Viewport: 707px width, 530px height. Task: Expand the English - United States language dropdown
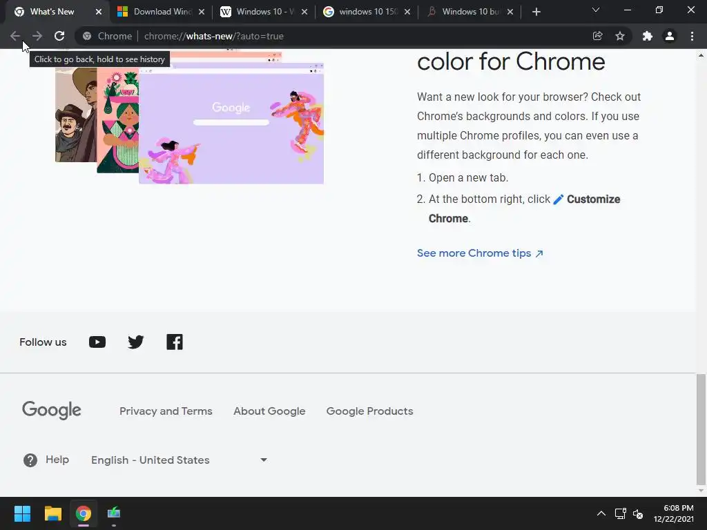coord(179,460)
